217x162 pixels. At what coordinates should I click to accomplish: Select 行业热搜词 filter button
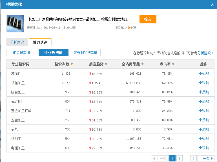(x=54, y=53)
